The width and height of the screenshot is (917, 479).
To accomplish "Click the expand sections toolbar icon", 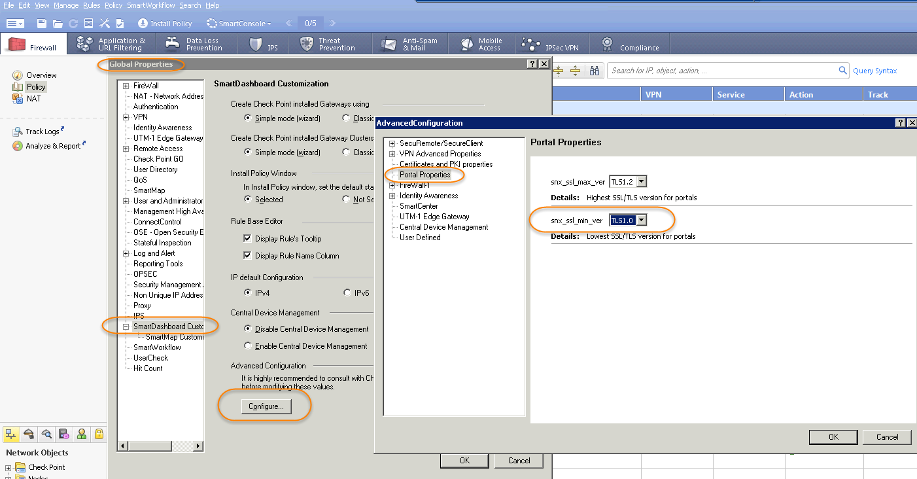I will click(575, 71).
